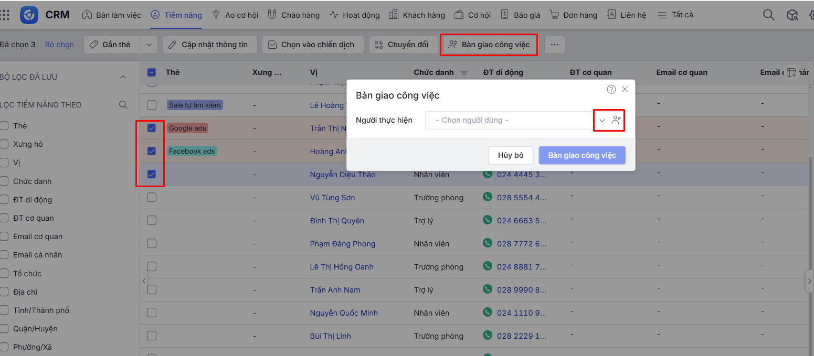Click the CRM logo icon
This screenshot has height=356, width=814.
29,15
